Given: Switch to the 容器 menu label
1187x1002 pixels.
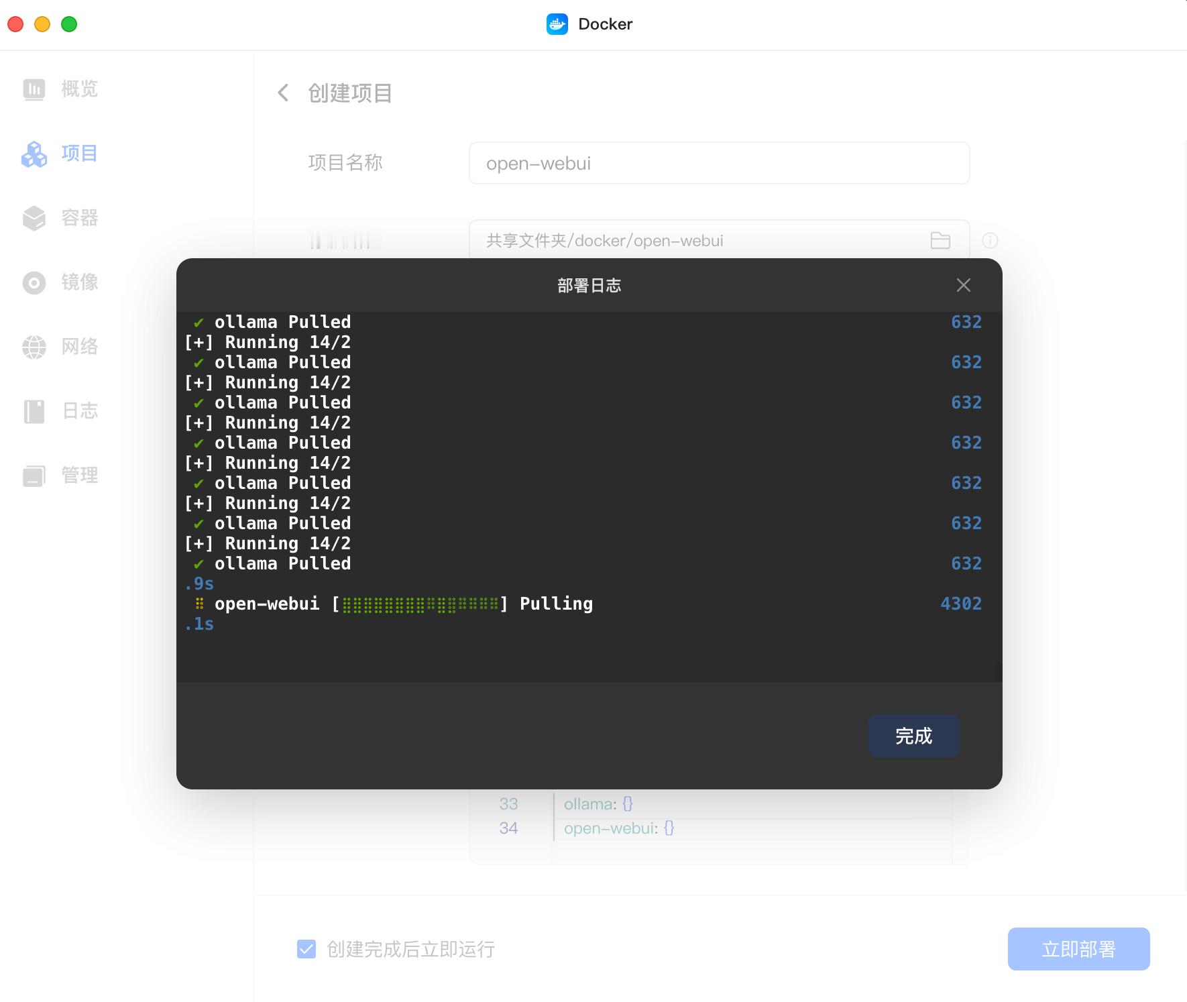Looking at the screenshot, I should coord(80,217).
